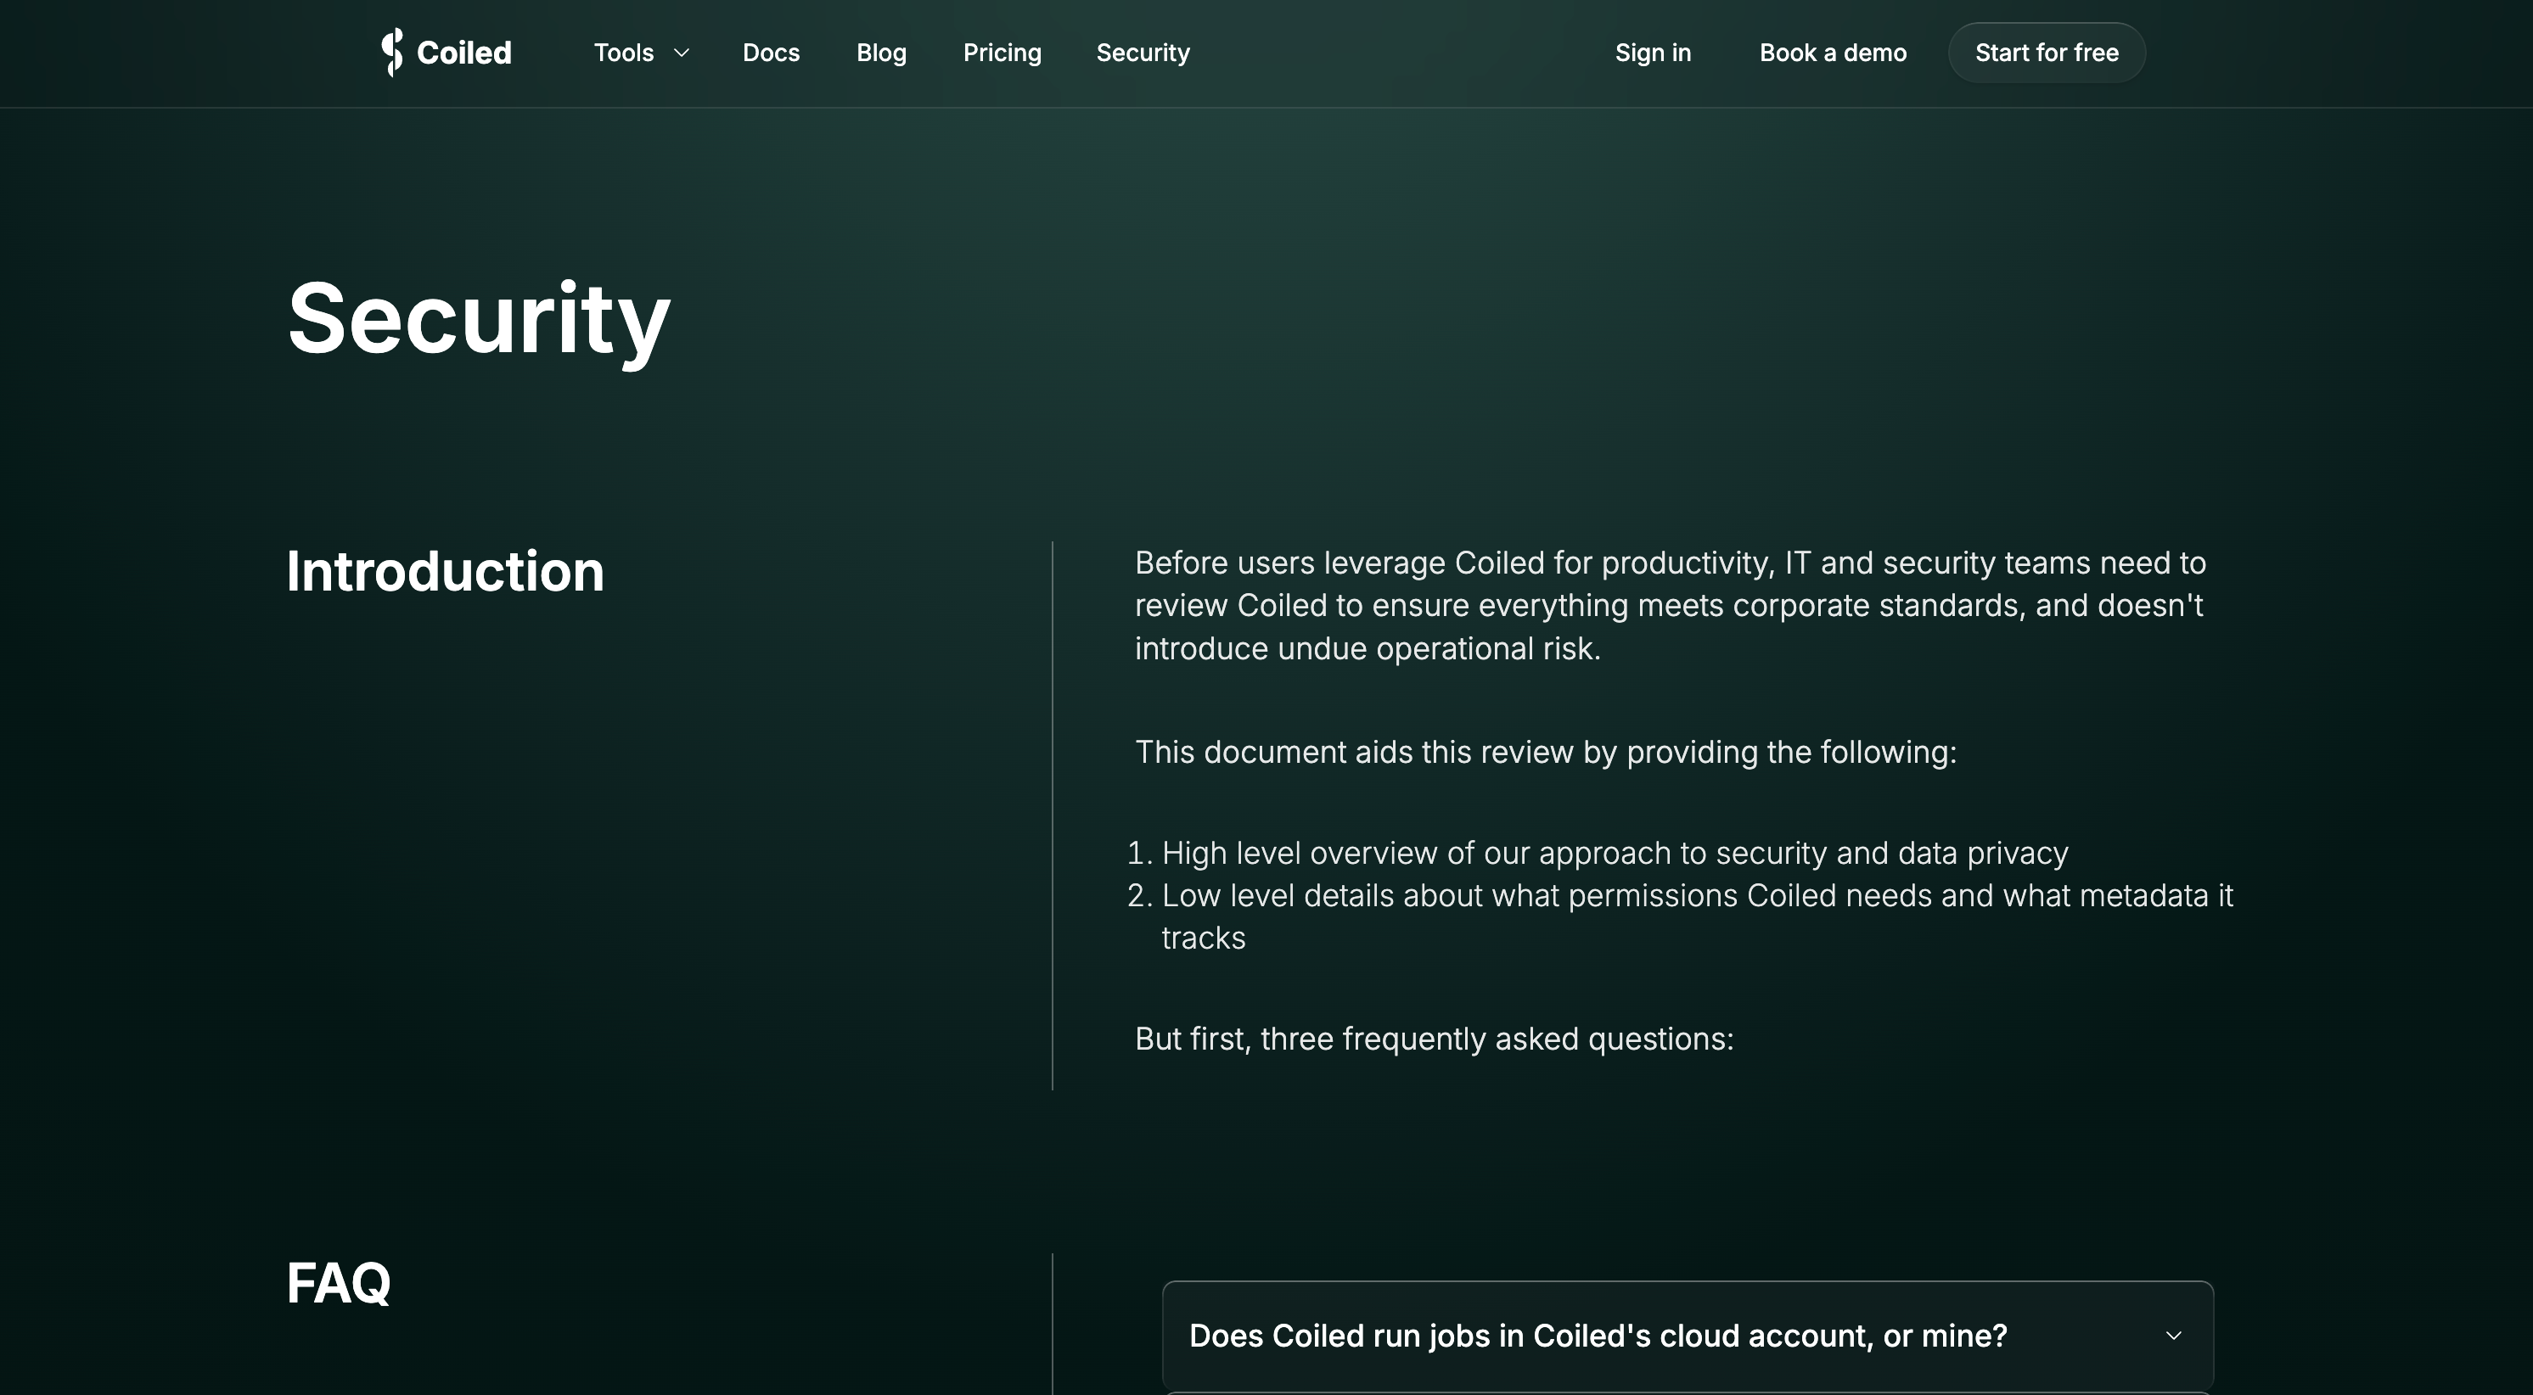
Task: Go to the Docs page
Action: tap(771, 53)
